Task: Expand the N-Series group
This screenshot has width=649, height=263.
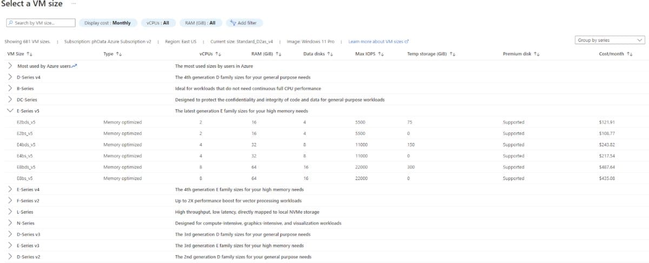Action: [10, 223]
